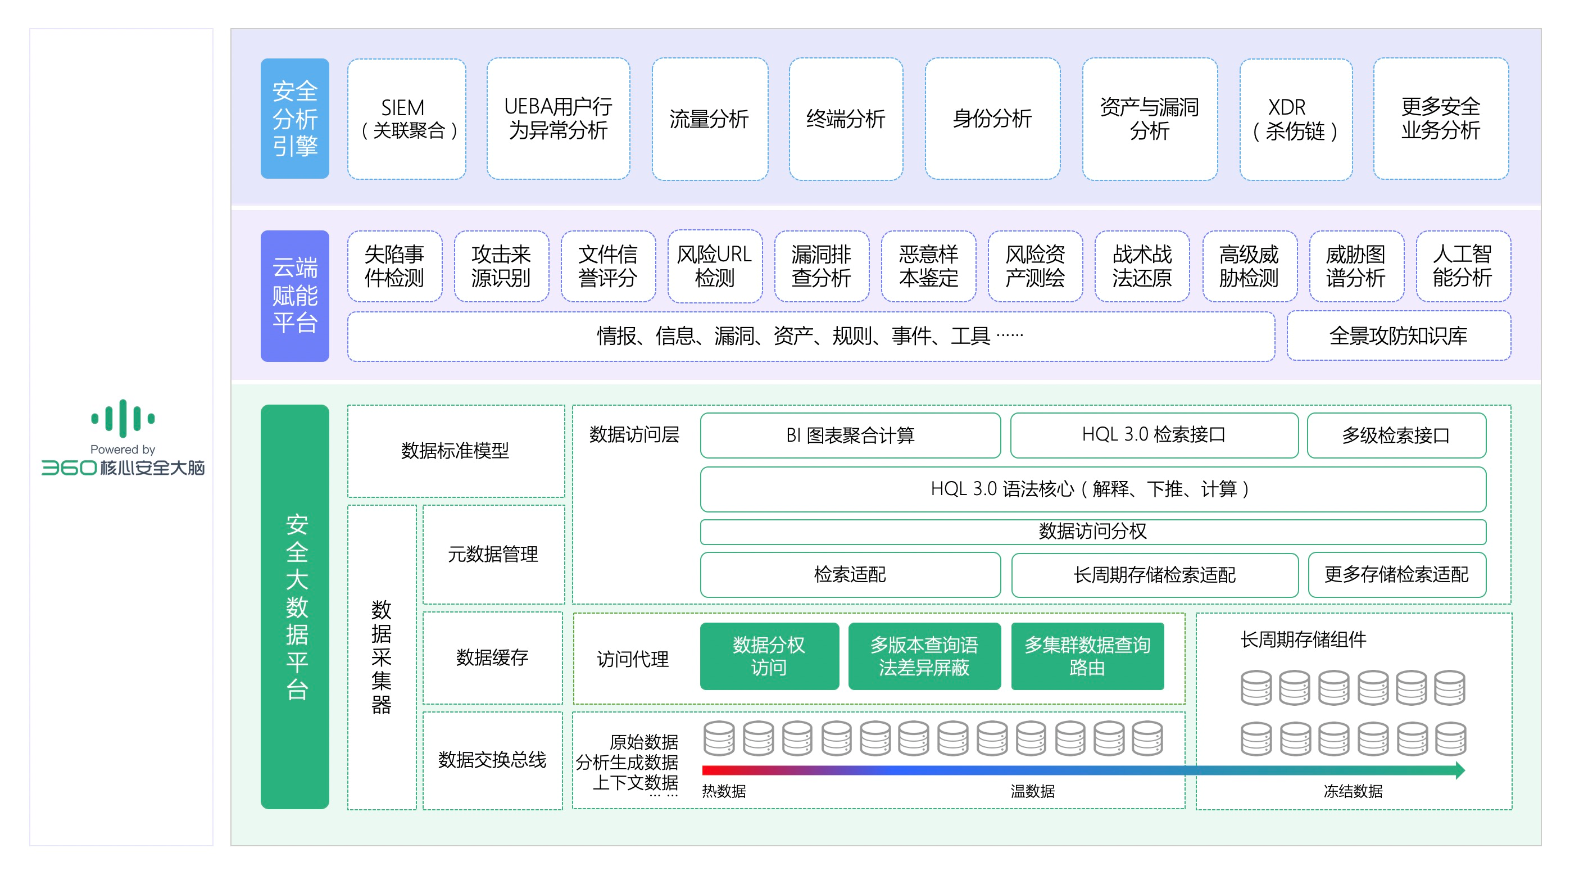This screenshot has width=1570, height=880.
Task: Open the 风险URL检测 module
Action: click(714, 266)
